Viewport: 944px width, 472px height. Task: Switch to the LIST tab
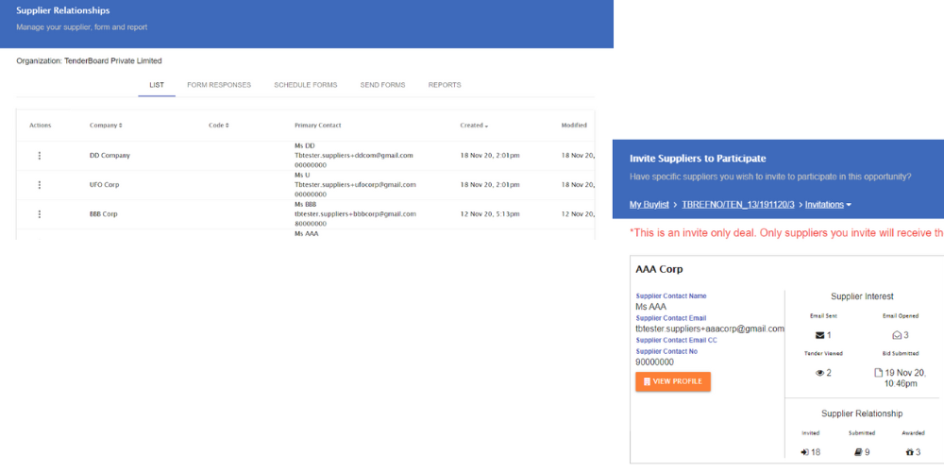[157, 85]
